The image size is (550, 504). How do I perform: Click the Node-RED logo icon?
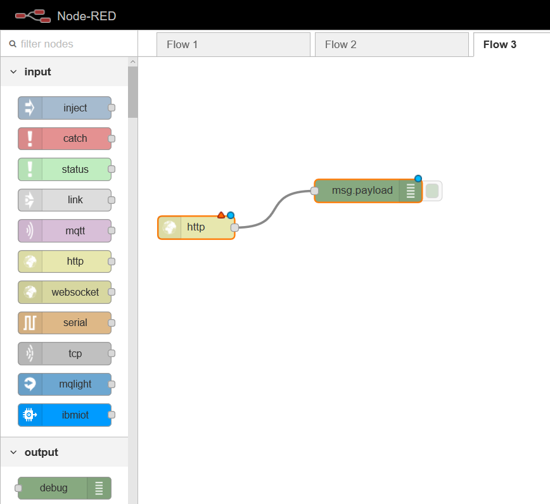point(33,16)
